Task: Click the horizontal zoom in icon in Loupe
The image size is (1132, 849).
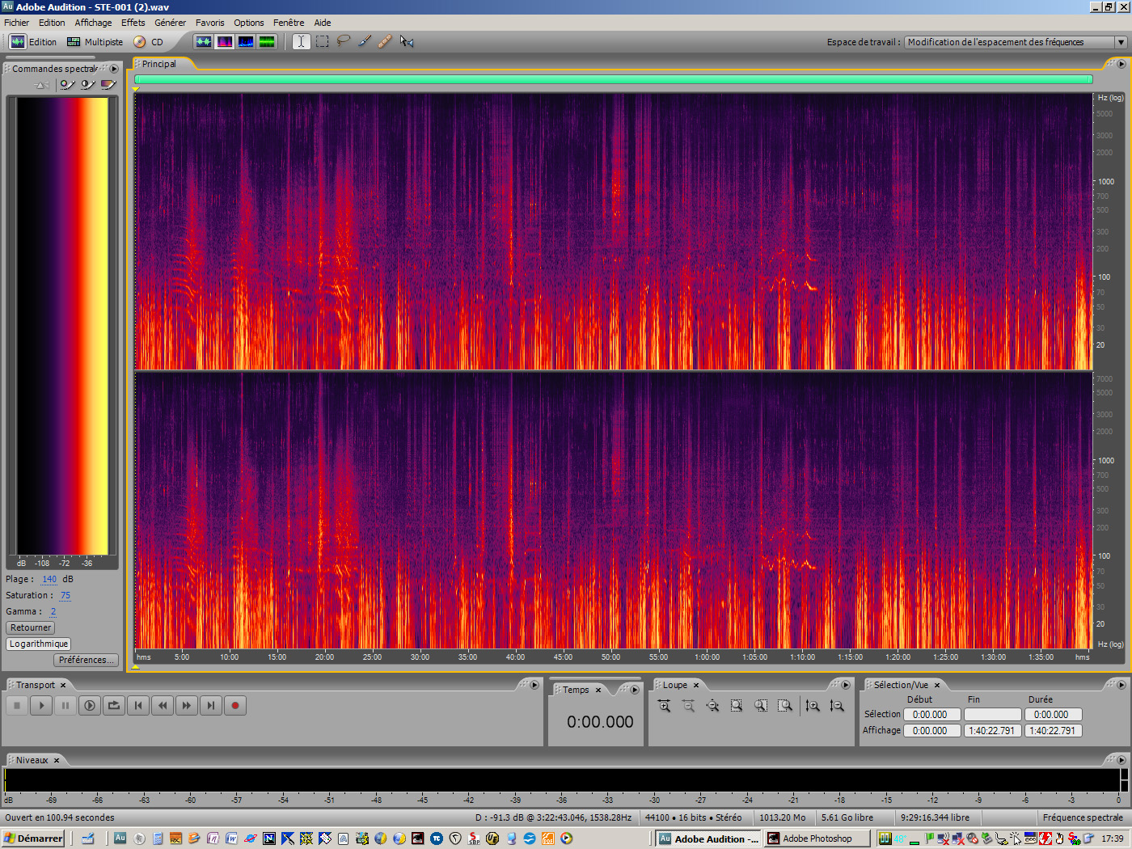Action: (x=664, y=705)
